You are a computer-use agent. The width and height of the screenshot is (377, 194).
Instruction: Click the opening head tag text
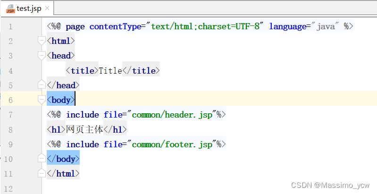(61, 56)
